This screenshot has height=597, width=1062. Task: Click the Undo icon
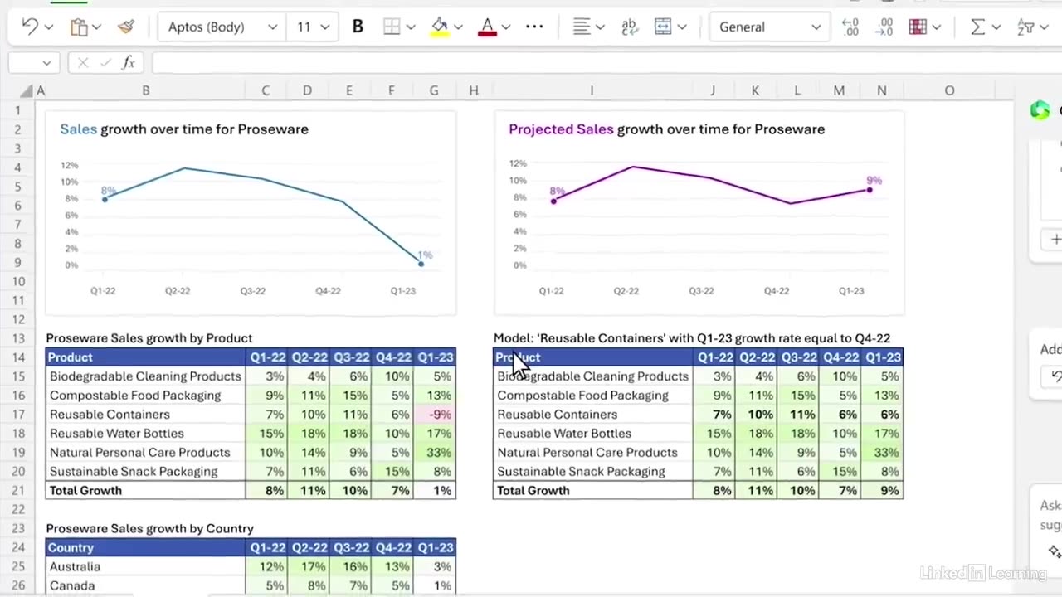30,27
